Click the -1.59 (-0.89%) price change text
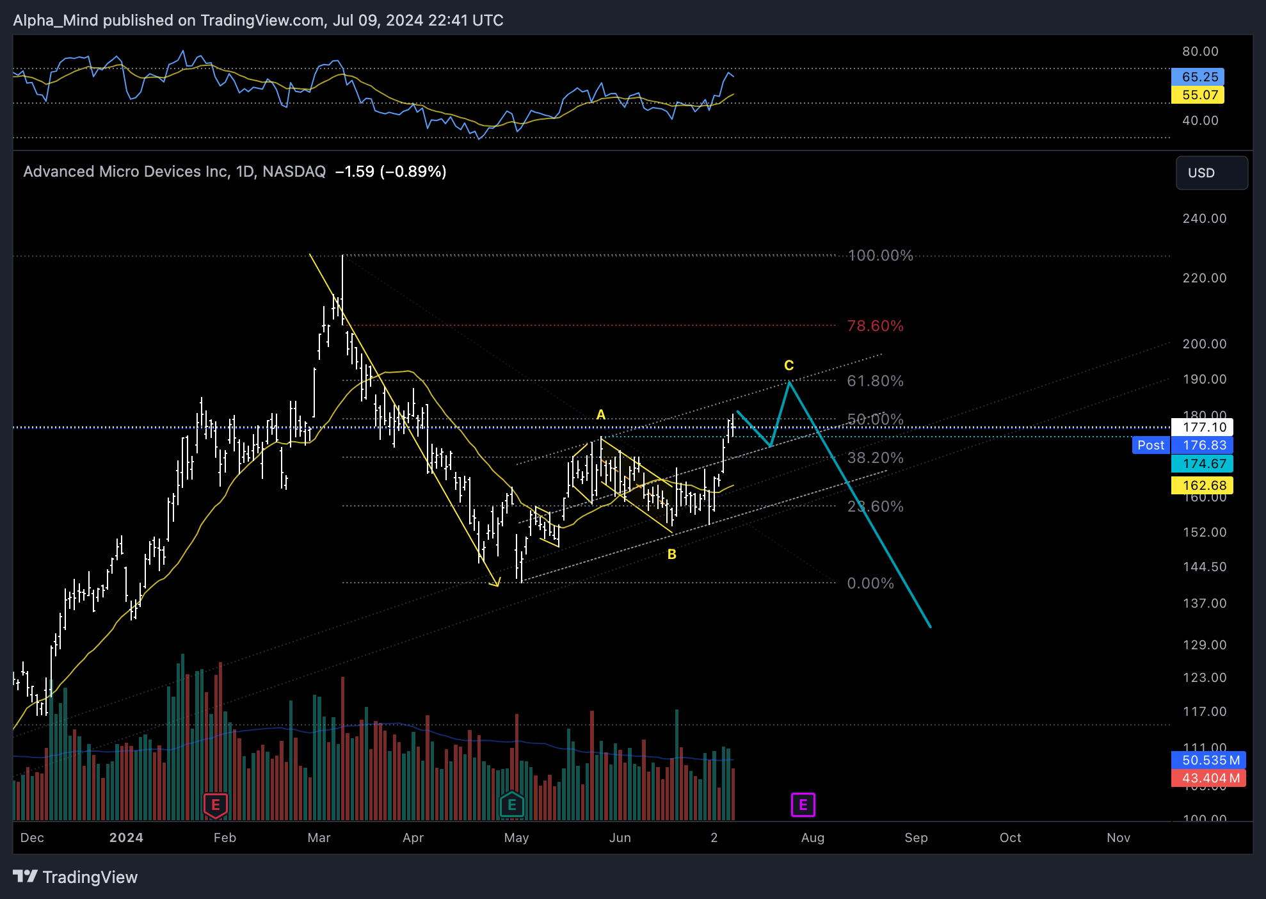The width and height of the screenshot is (1266, 899). tap(390, 172)
